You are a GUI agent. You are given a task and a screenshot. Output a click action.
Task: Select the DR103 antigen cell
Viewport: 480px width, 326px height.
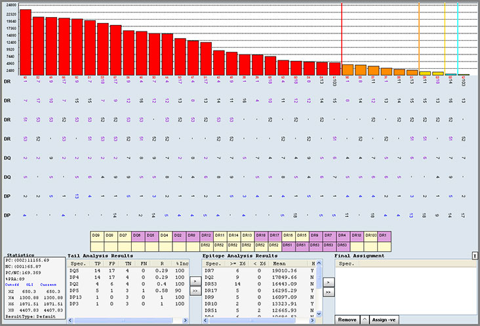(x=369, y=235)
